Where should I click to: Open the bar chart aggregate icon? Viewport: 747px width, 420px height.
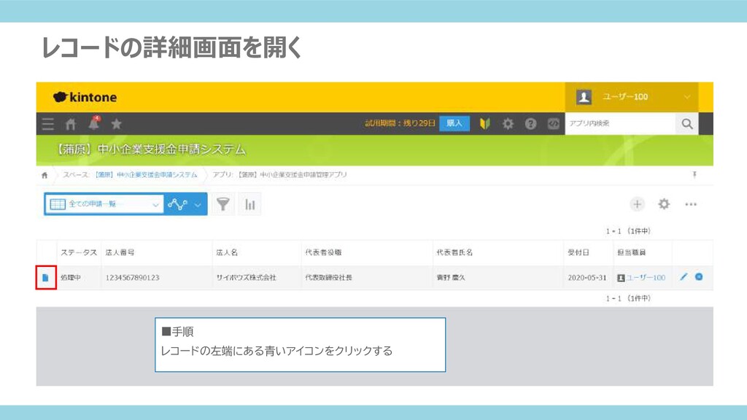pyautogui.click(x=249, y=204)
